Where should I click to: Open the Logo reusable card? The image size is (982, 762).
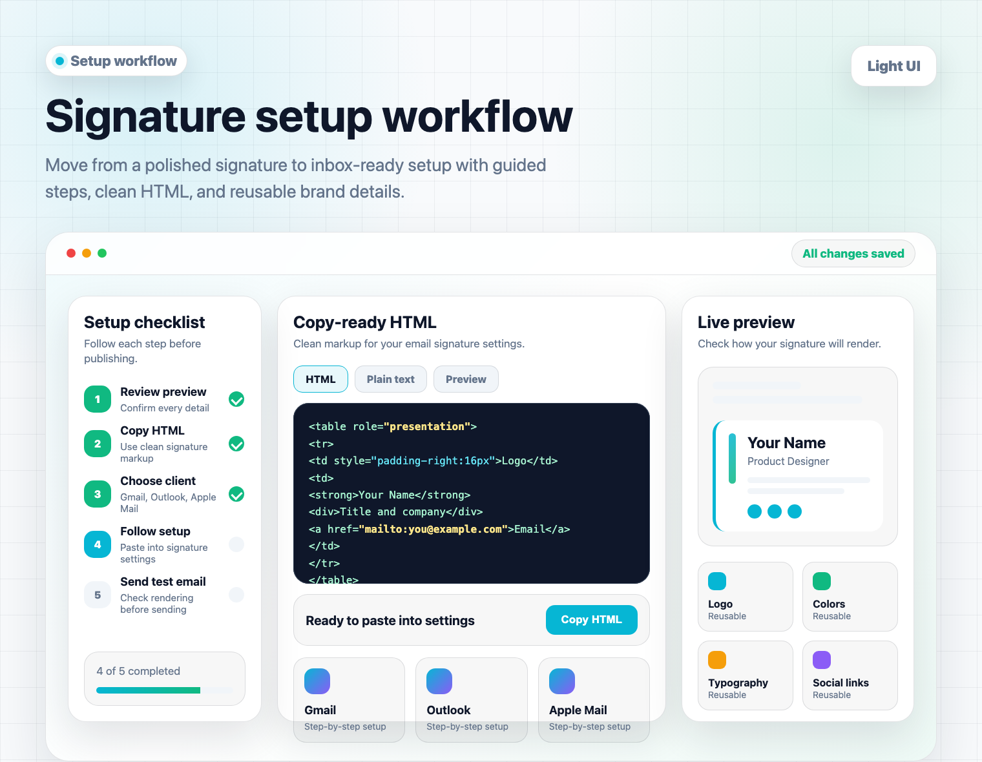[746, 597]
